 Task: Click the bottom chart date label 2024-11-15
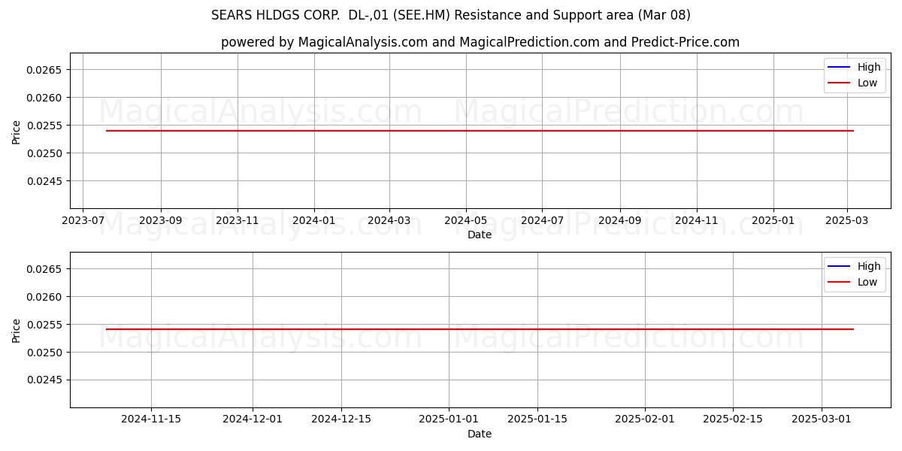(151, 419)
